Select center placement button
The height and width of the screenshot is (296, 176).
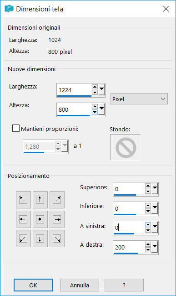pos(40,219)
